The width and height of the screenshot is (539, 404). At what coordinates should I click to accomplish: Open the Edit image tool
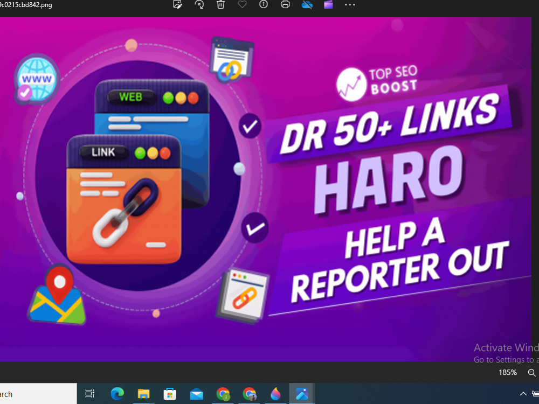coord(177,4)
